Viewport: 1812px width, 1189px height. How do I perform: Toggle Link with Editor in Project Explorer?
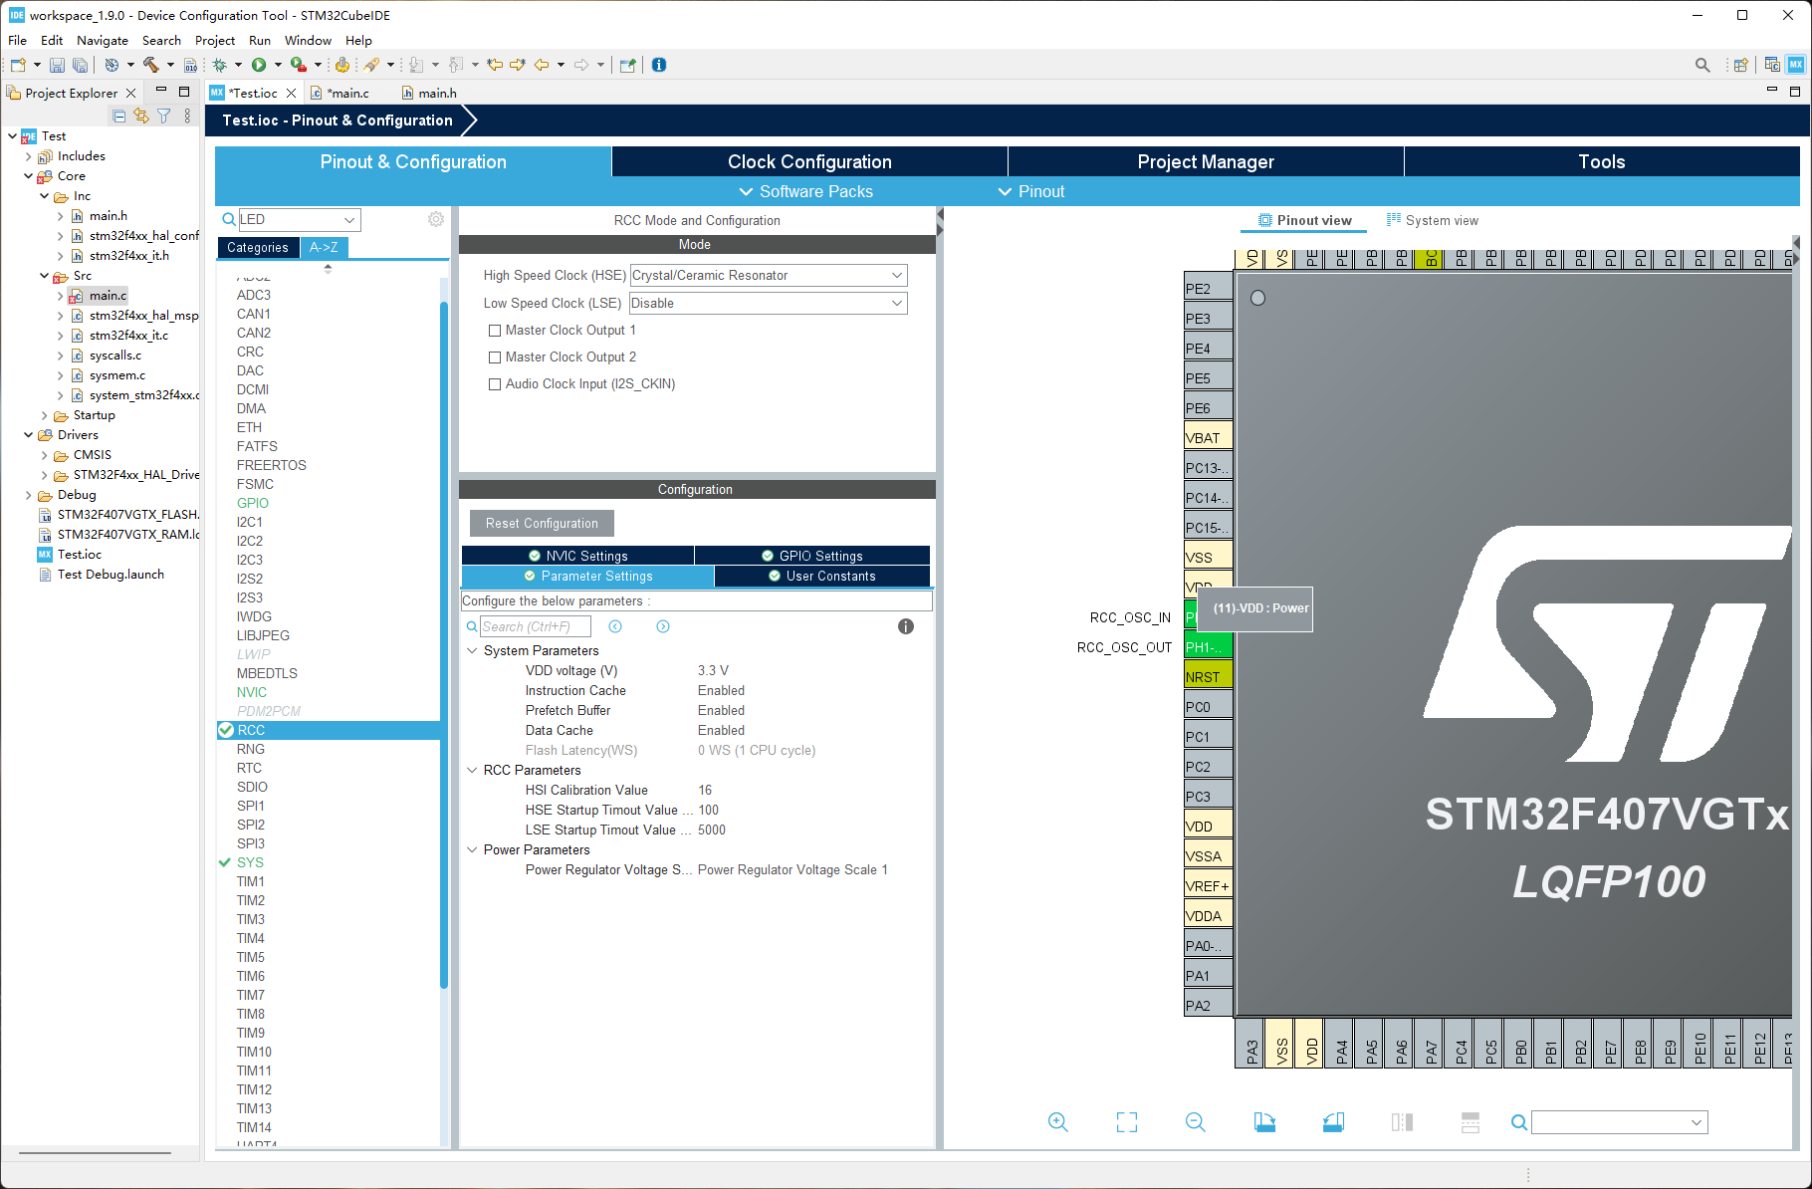click(141, 117)
